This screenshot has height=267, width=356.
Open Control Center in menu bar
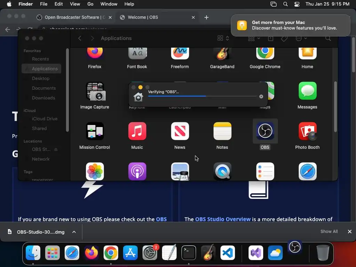coord(297,4)
